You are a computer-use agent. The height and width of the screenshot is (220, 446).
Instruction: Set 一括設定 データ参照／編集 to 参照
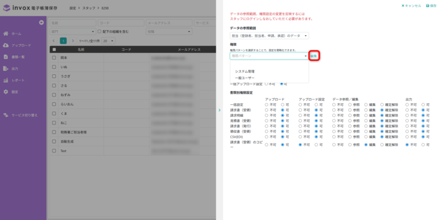350,105
